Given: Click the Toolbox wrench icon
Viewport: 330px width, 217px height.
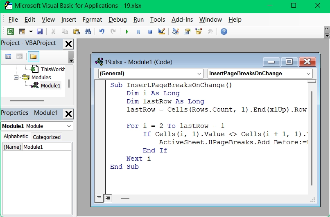Looking at the screenshot, I should [210, 31].
